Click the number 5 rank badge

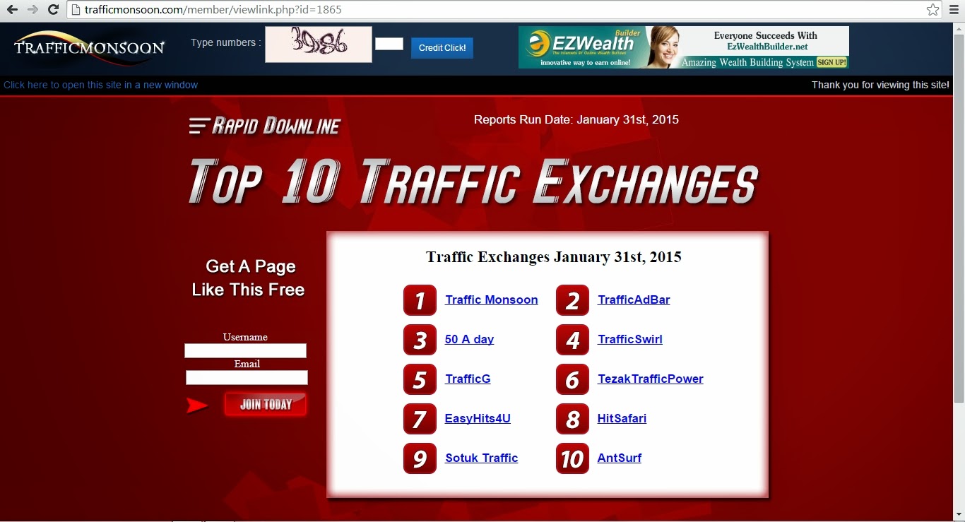420,379
